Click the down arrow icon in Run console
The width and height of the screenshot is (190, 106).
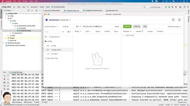click(8, 79)
